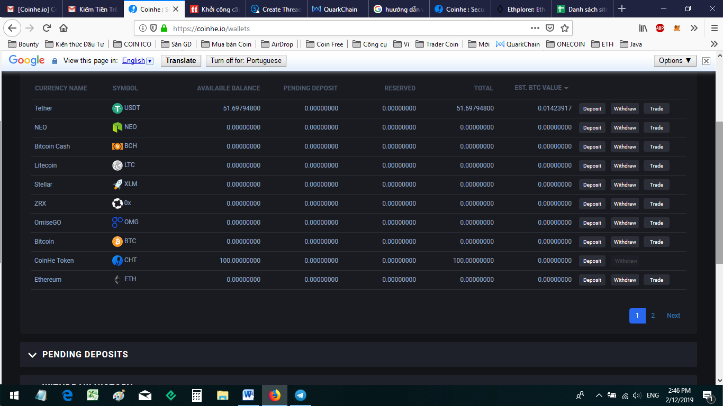Screen dimensions: 723x406
Task: Show site information for coinhe.io
Action: pyautogui.click(x=143, y=28)
